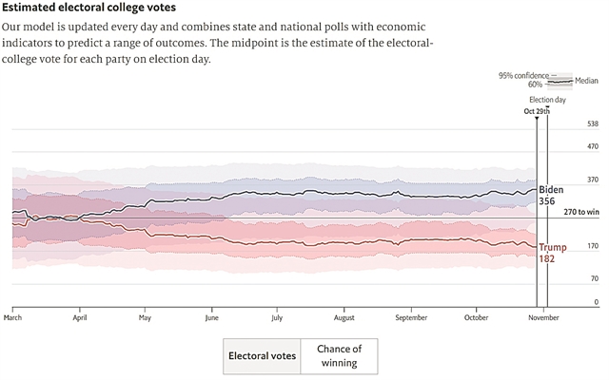Click July on the time axis
This screenshot has height=380, width=609.
(276, 319)
